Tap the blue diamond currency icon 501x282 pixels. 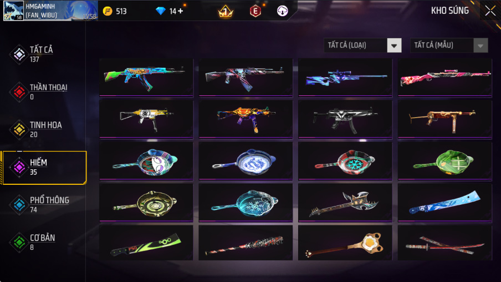point(160,11)
